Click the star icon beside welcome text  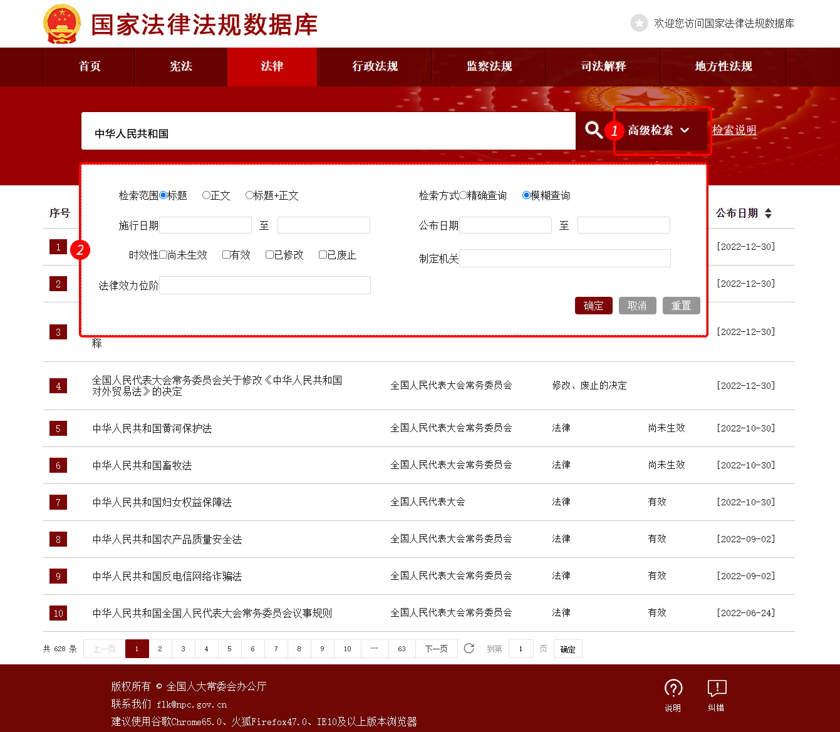pos(639,23)
